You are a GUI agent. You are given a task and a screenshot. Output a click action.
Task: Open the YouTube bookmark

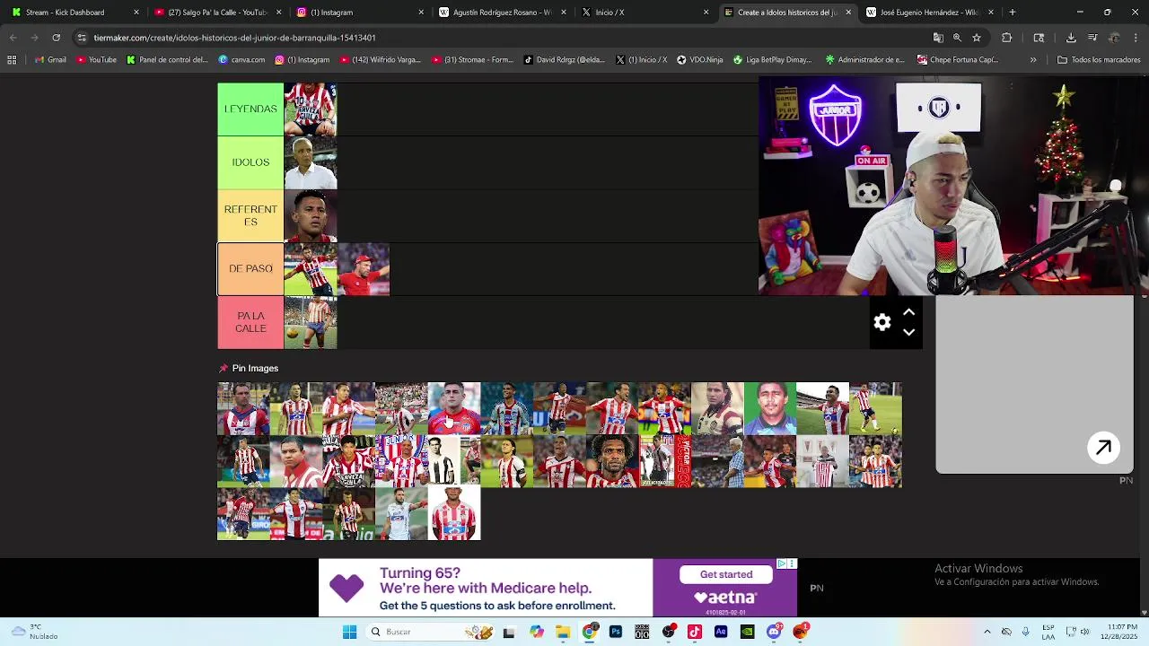(x=96, y=60)
